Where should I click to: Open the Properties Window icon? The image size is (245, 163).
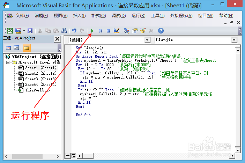[134, 31]
